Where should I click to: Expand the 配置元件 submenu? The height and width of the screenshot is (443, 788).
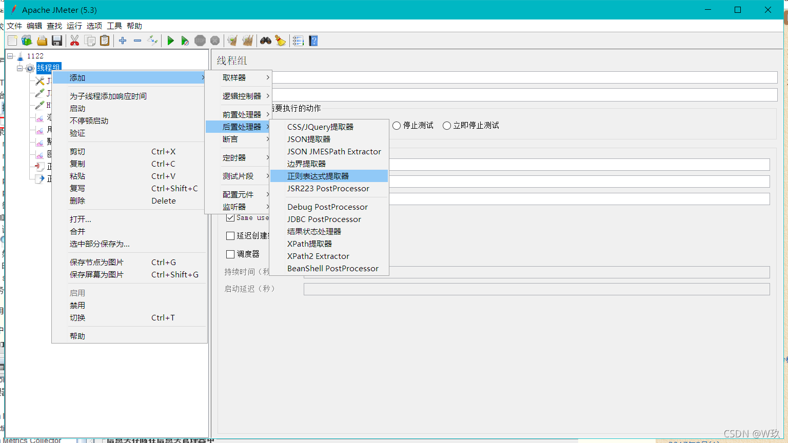tap(239, 194)
